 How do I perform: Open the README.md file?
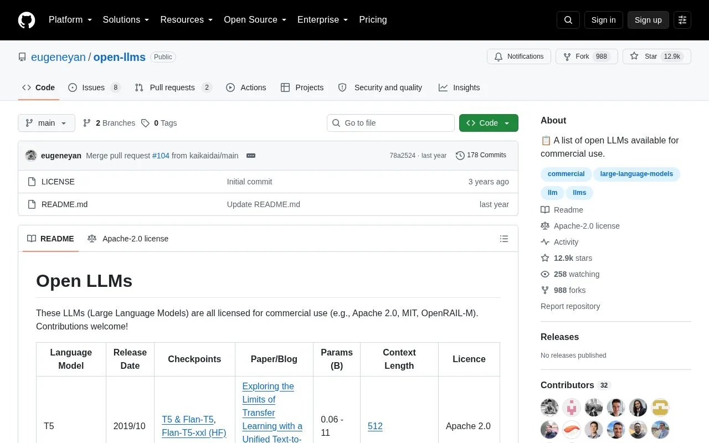tap(64, 204)
